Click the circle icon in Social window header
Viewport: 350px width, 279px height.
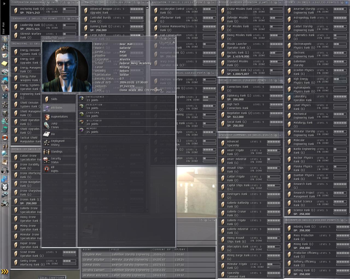pyautogui.click(x=276, y=80)
